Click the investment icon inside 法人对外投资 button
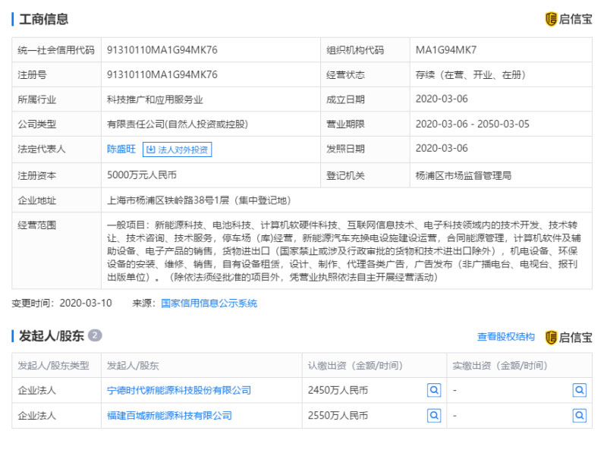607x456 pixels. [x=151, y=149]
